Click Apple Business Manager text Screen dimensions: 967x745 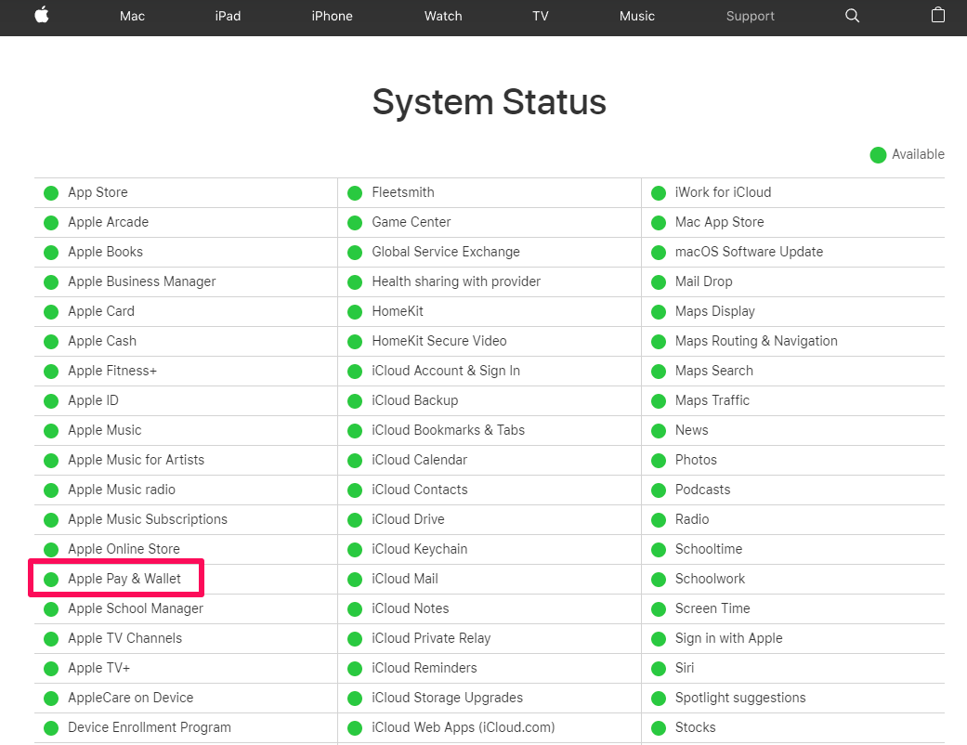coord(142,281)
